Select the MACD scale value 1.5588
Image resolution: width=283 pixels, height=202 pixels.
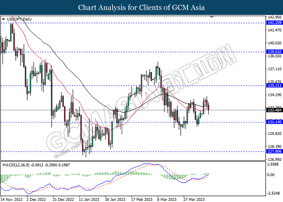click(273, 164)
